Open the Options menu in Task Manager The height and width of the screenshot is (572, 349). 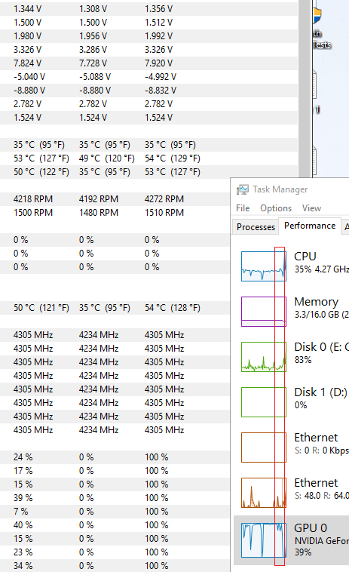[276, 208]
